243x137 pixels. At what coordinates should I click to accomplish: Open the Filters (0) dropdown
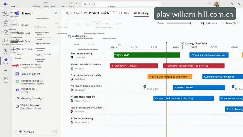click(x=230, y=23)
